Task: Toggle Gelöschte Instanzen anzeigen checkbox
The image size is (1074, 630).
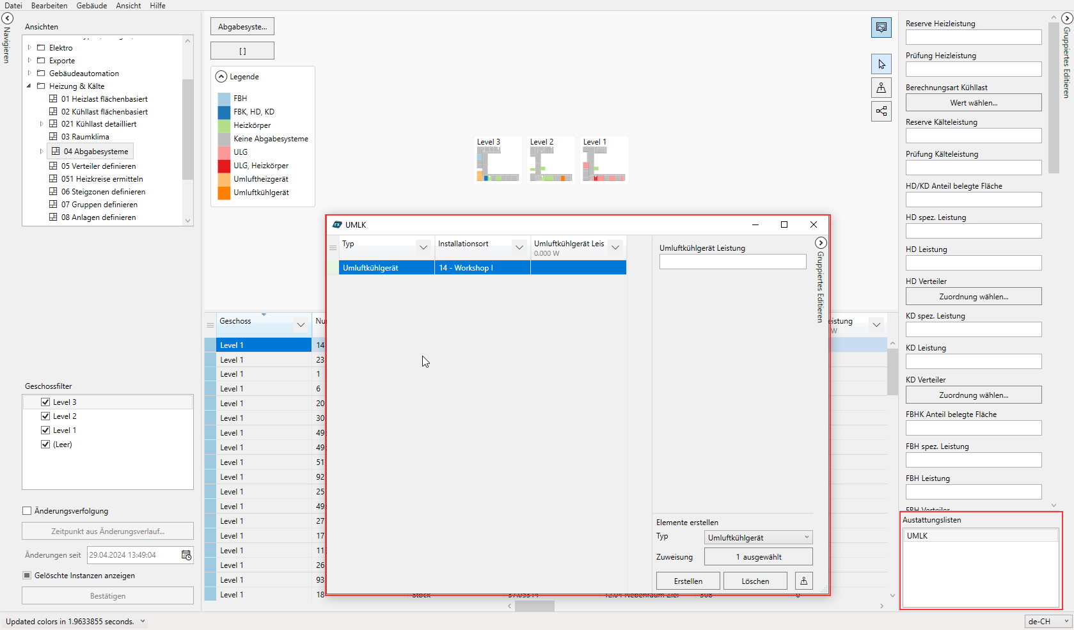Action: [27, 576]
